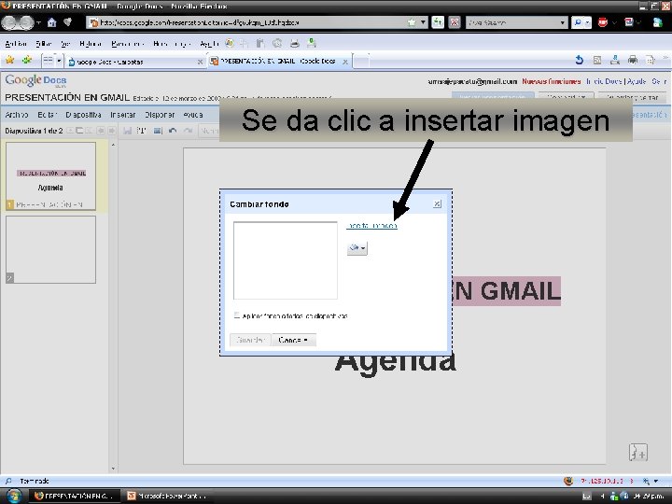Screen dimensions: 672x504
Task: Click the blue refresh arrow on tab bar
Action: tap(580, 61)
